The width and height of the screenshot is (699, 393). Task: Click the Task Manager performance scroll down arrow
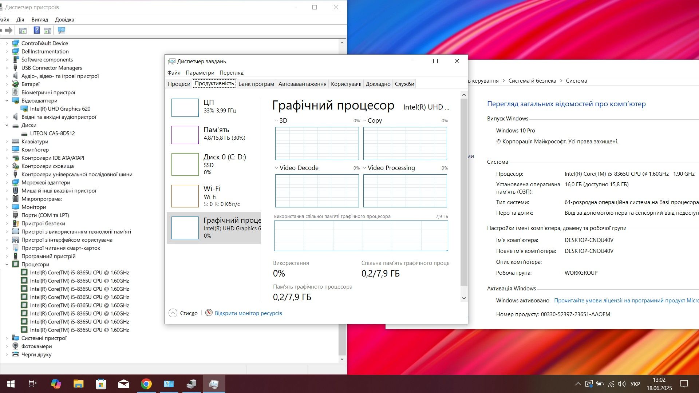[x=464, y=298]
